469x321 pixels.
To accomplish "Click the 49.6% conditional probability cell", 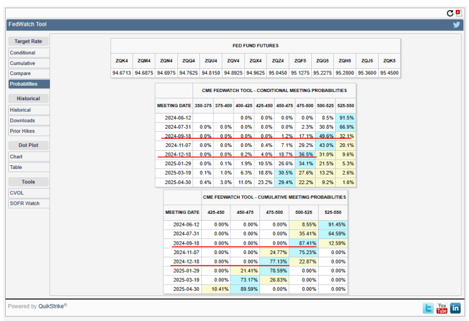I will coord(326,136).
